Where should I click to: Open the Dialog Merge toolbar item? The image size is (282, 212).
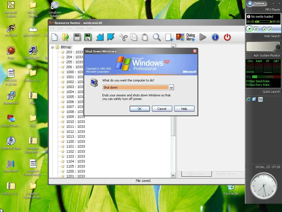191,37
